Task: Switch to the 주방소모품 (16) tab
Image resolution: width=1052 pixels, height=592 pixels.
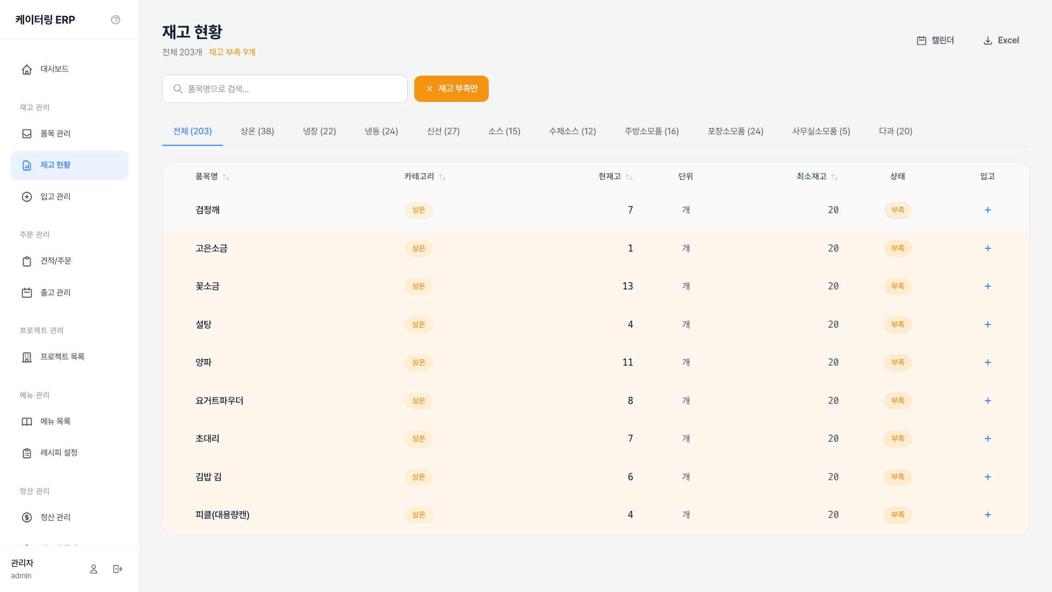Action: (651, 132)
